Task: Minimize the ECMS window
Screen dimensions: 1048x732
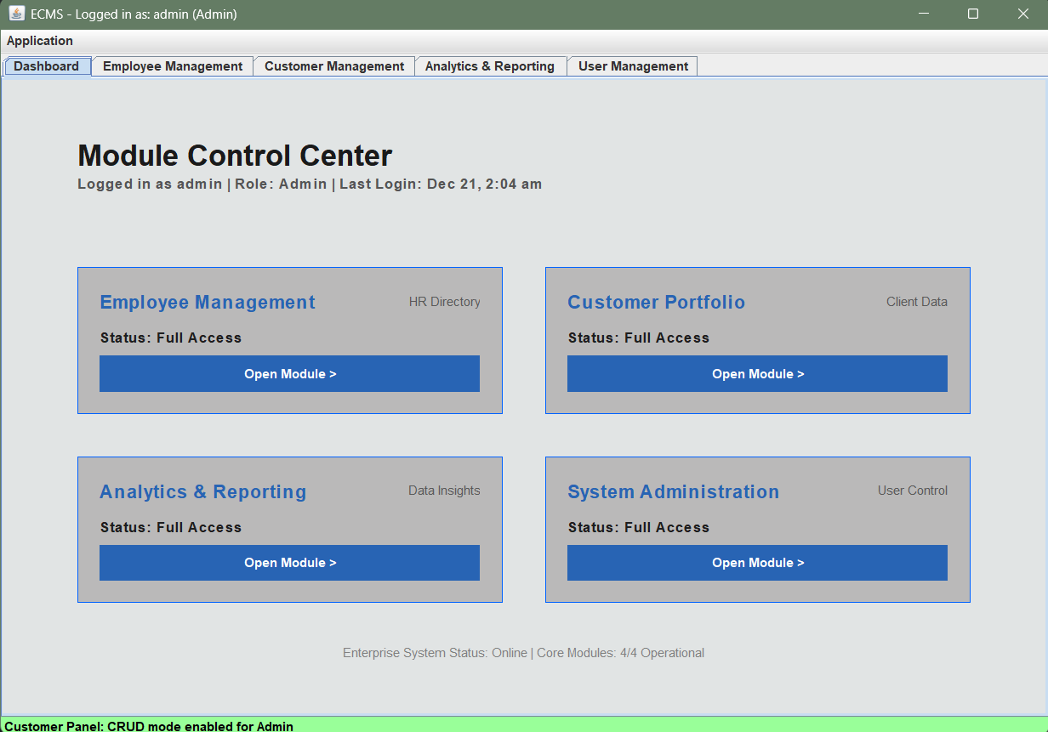Action: tap(923, 14)
